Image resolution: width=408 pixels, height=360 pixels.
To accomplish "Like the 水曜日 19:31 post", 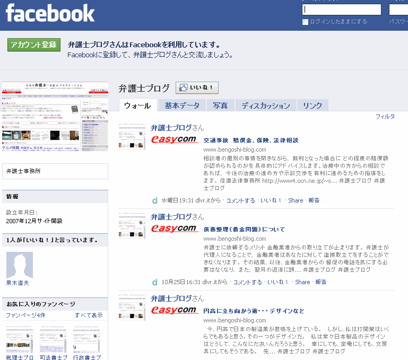I will (271, 200).
